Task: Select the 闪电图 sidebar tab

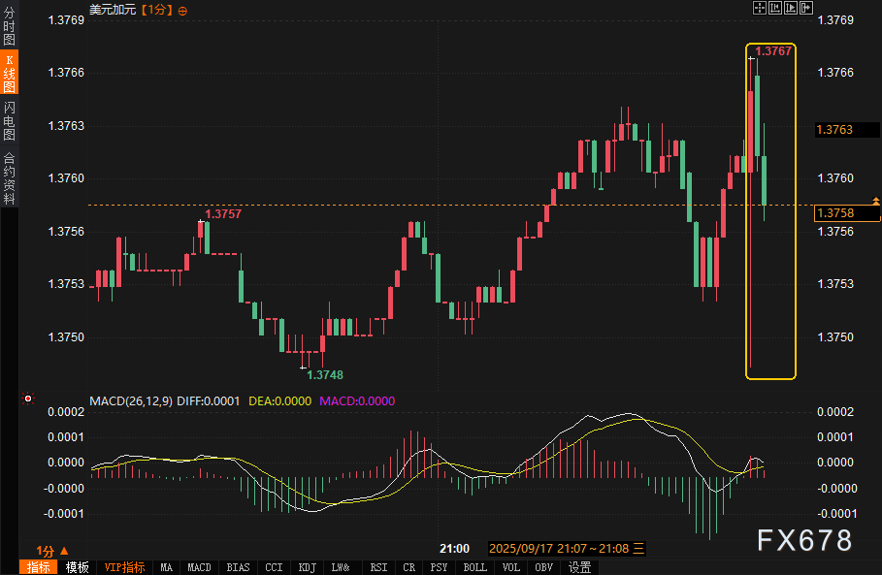Action: coord(9,121)
